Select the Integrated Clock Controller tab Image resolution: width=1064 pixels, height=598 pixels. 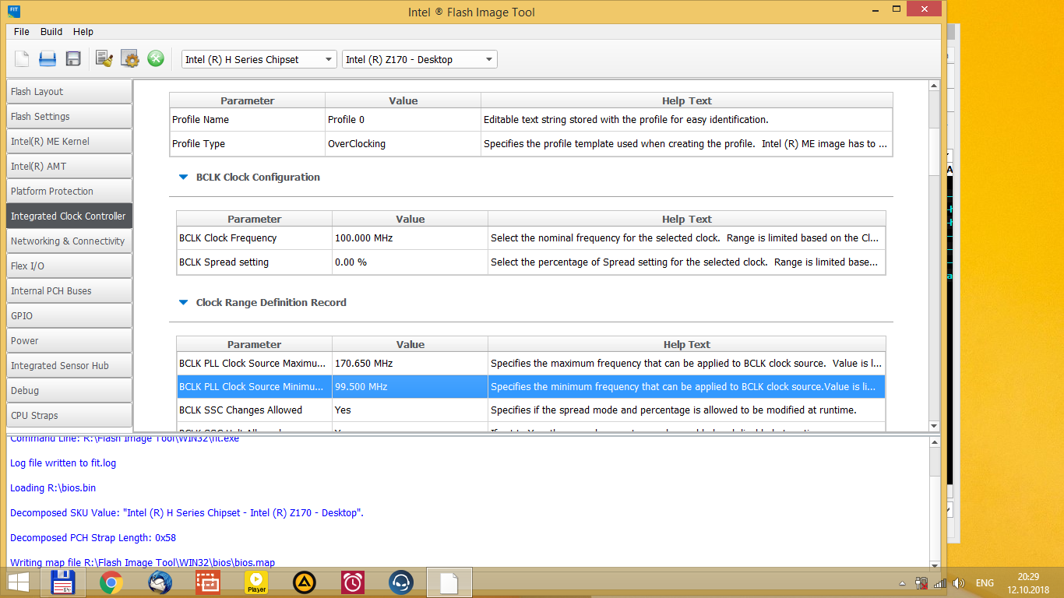[x=69, y=216]
